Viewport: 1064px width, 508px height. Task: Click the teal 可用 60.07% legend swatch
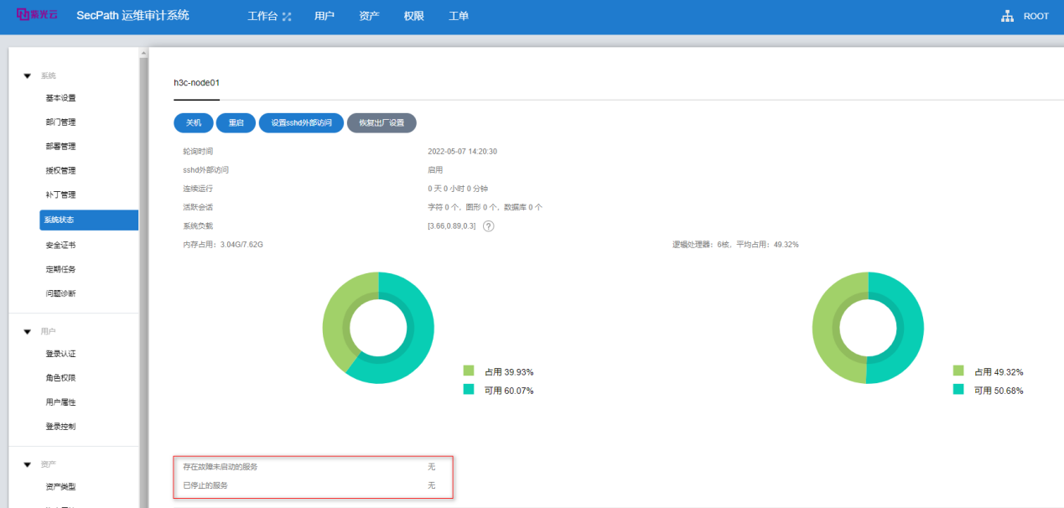[469, 390]
